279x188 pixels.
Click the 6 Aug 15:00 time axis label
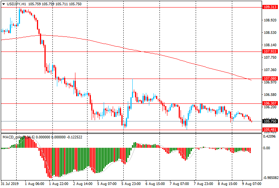155,183
